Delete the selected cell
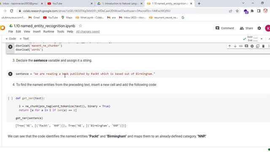The width and height of the screenshot is (270, 152). pos(263,46)
